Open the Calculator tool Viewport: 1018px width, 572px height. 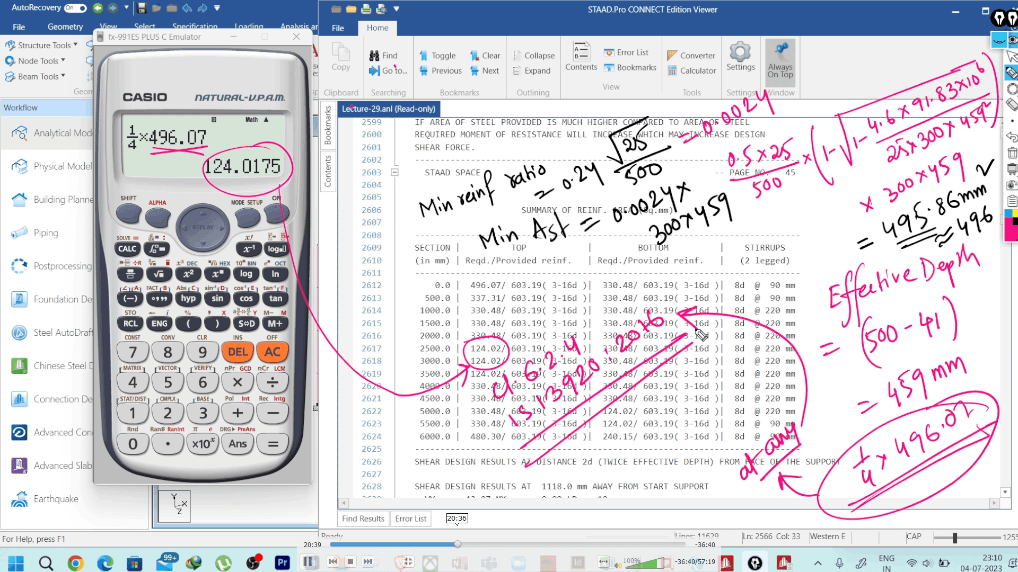[692, 70]
